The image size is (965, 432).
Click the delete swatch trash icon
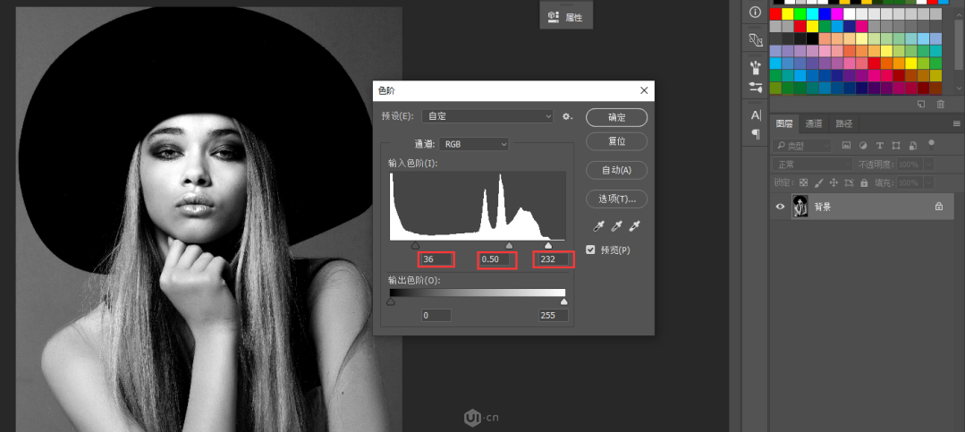coord(940,104)
